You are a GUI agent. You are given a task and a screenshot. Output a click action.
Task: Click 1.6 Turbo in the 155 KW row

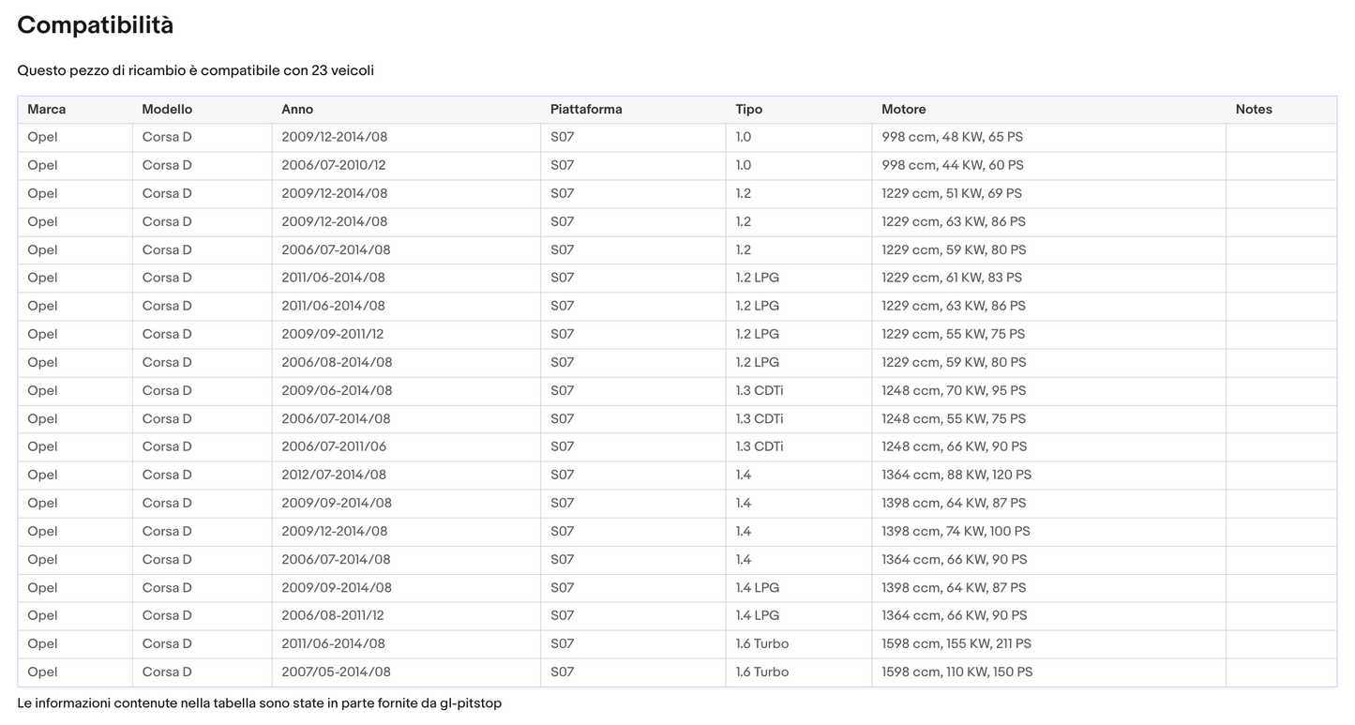pos(762,643)
